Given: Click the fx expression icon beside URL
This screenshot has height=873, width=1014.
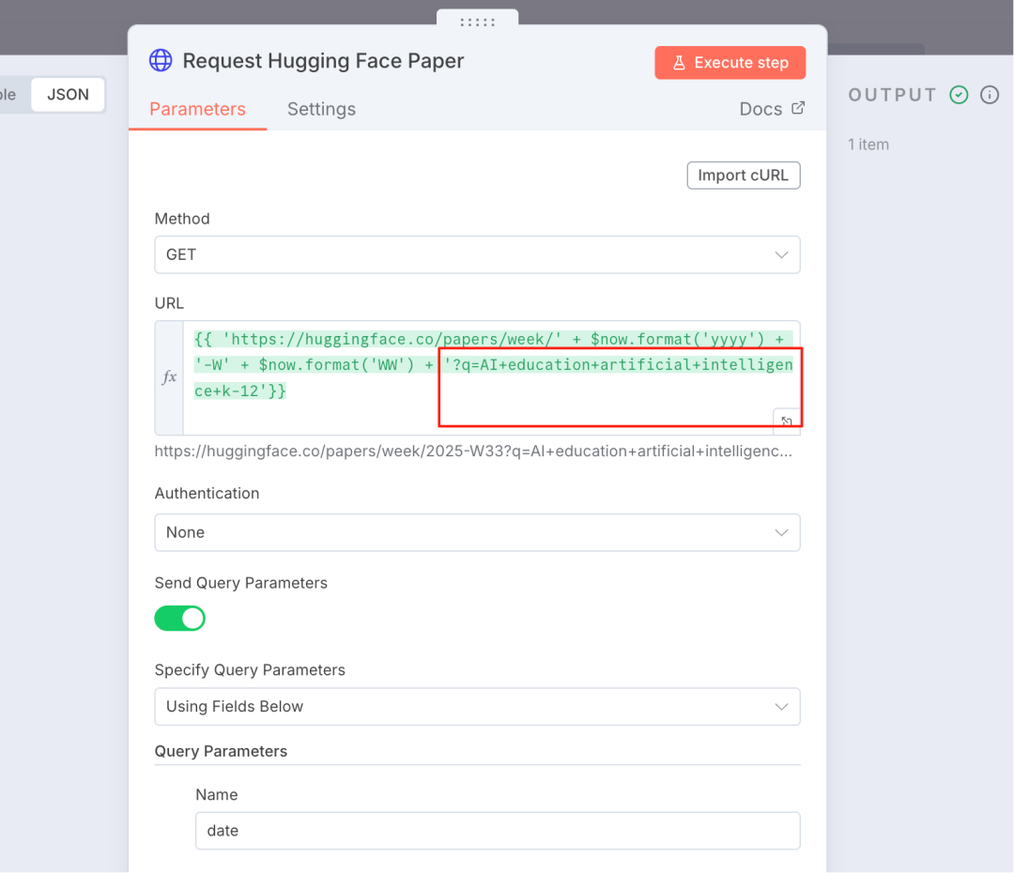Looking at the screenshot, I should pos(169,377).
